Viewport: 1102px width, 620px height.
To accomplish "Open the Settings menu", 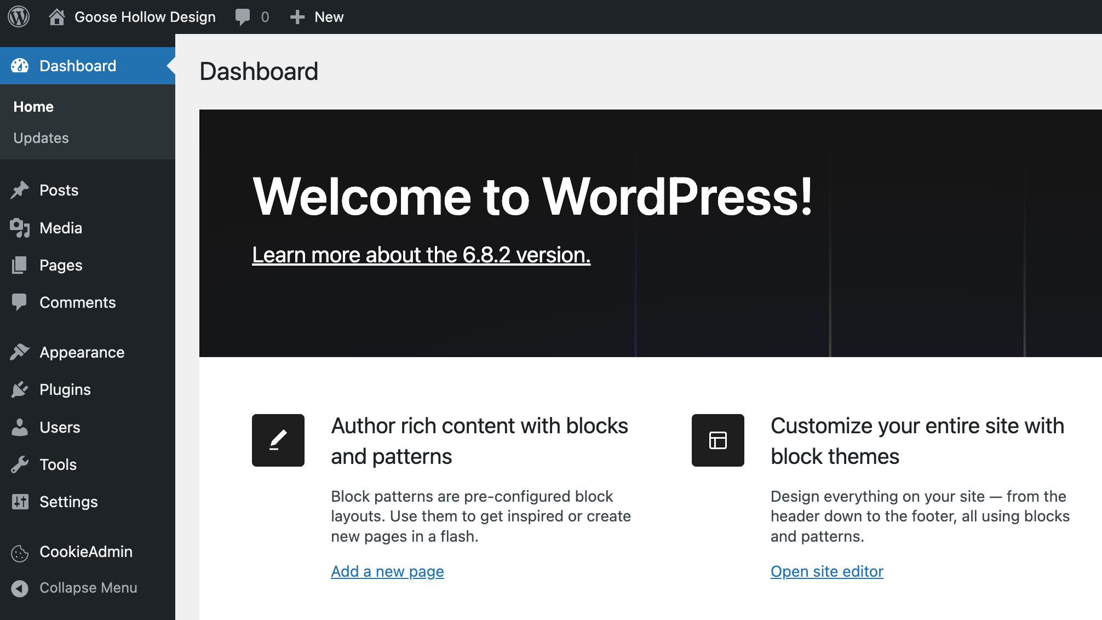I will 68,502.
